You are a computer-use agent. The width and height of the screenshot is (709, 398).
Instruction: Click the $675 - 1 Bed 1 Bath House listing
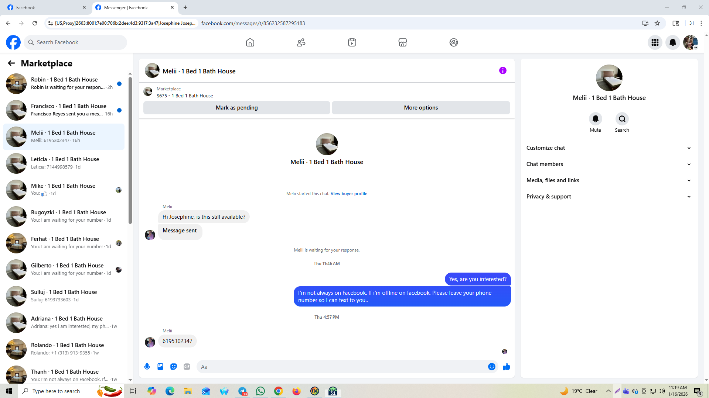pos(185,96)
